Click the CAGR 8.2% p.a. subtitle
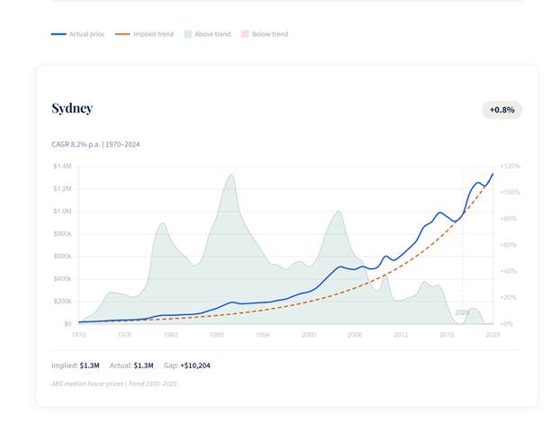 [x=95, y=144]
